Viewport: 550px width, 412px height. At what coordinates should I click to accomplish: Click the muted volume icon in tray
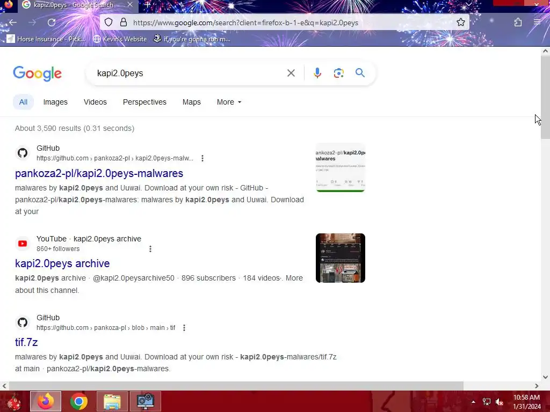500,402
